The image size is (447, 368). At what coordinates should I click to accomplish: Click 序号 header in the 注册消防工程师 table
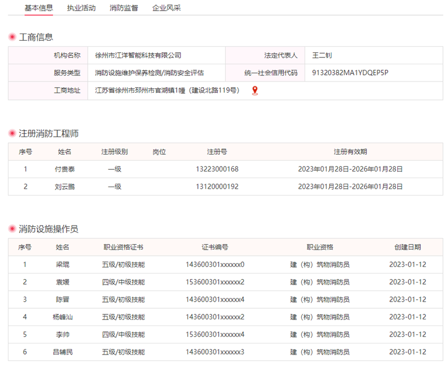click(25, 152)
